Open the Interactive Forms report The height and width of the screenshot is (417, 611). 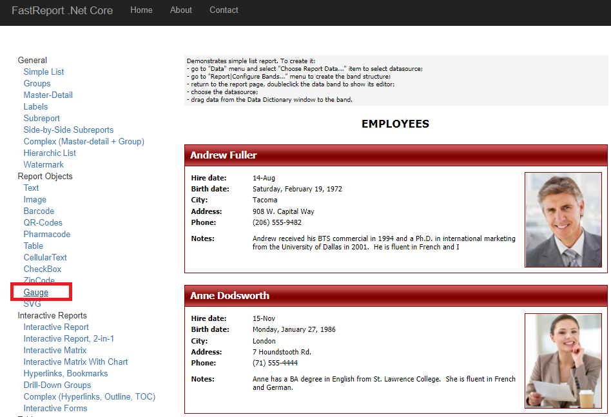coord(55,409)
